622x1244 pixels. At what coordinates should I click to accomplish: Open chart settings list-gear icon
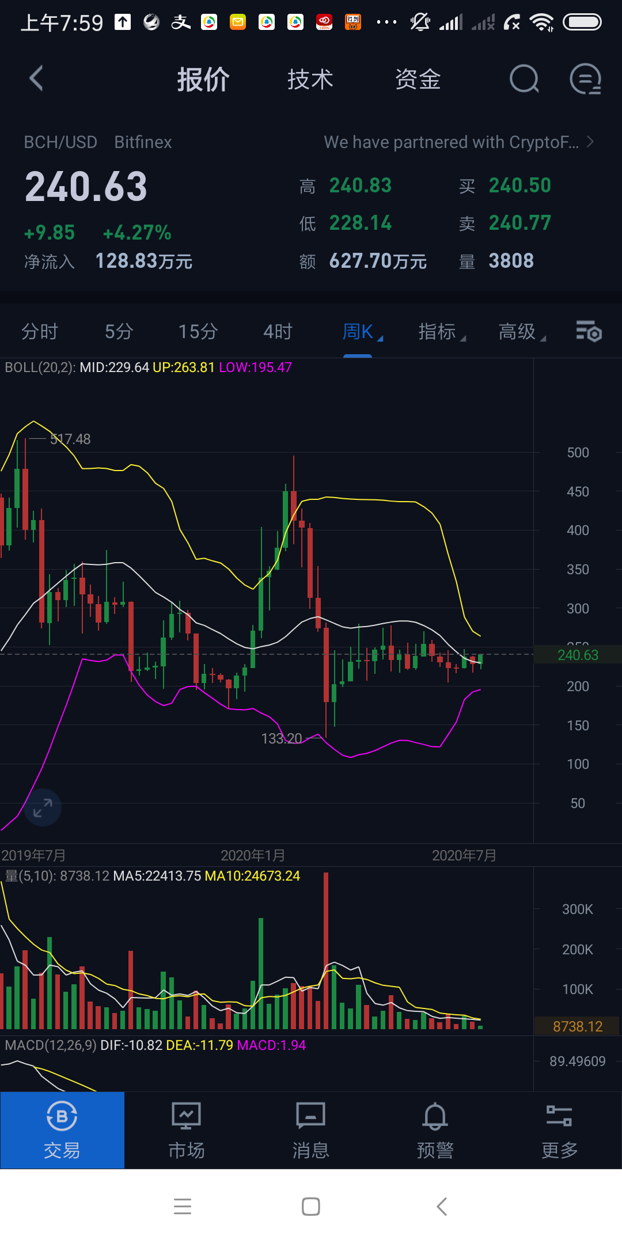pyautogui.click(x=589, y=331)
